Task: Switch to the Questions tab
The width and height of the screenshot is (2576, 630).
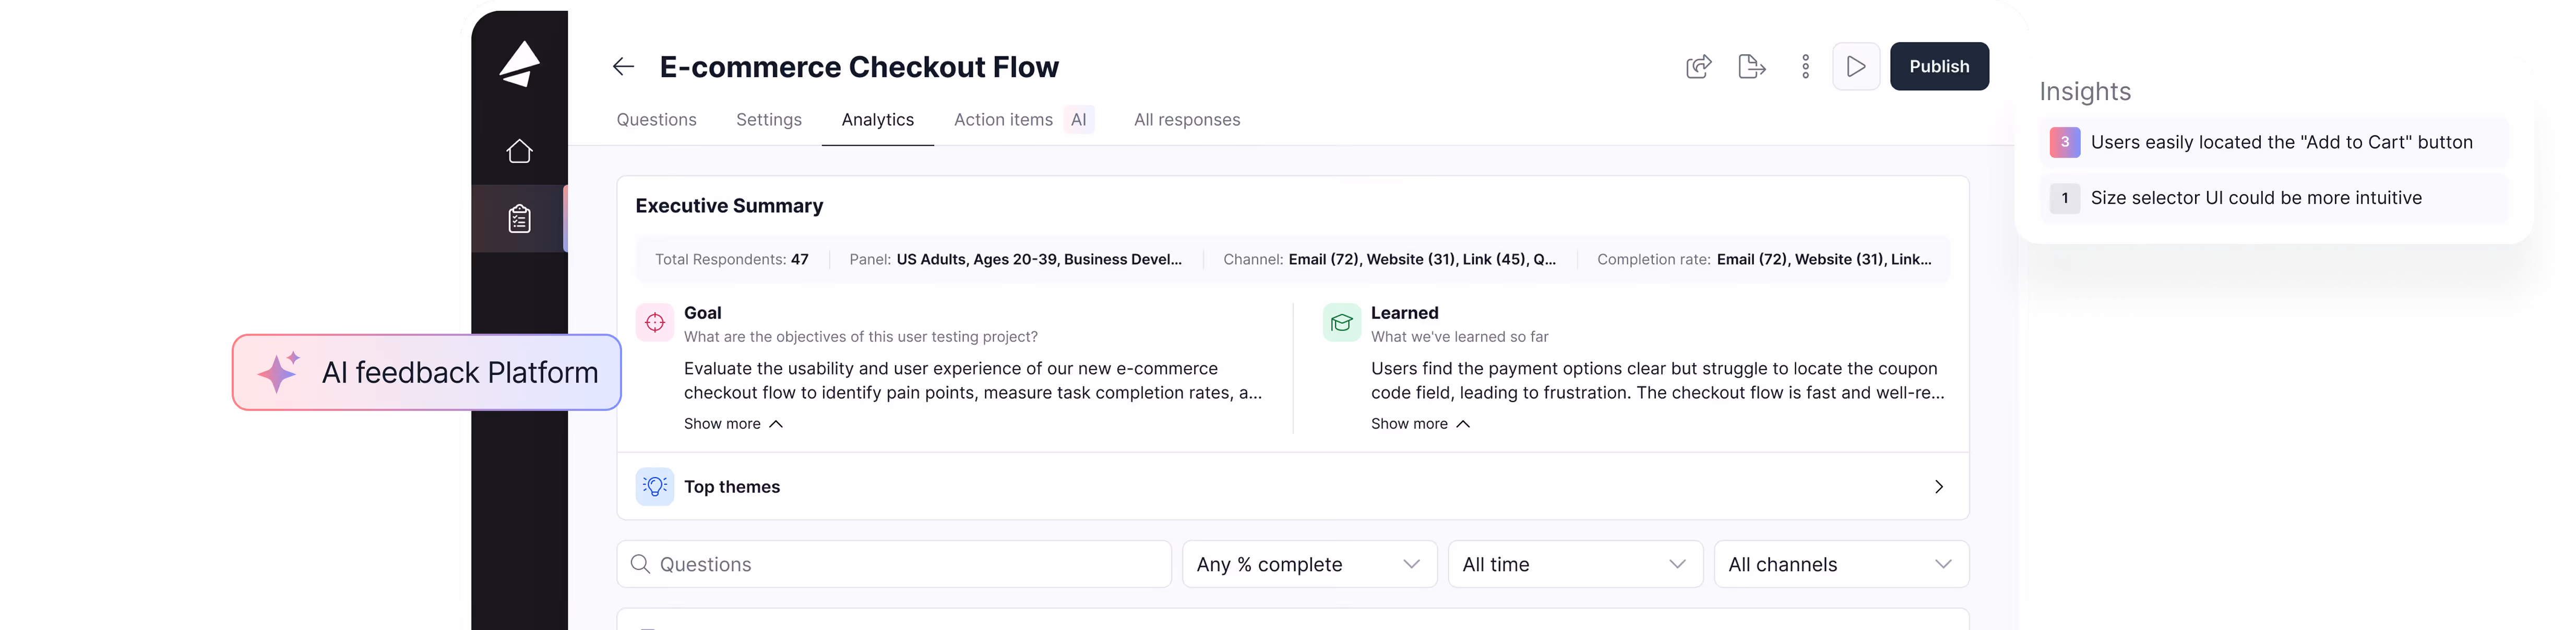Action: (x=656, y=120)
